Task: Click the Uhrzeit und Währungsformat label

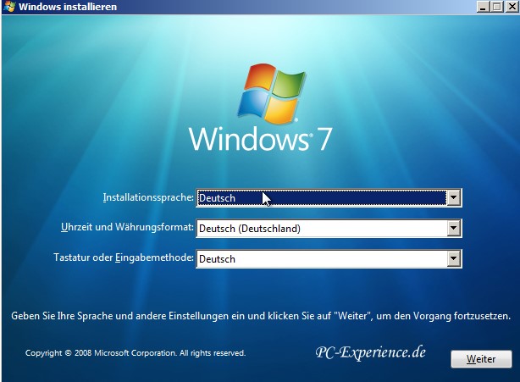Action: [x=133, y=228]
